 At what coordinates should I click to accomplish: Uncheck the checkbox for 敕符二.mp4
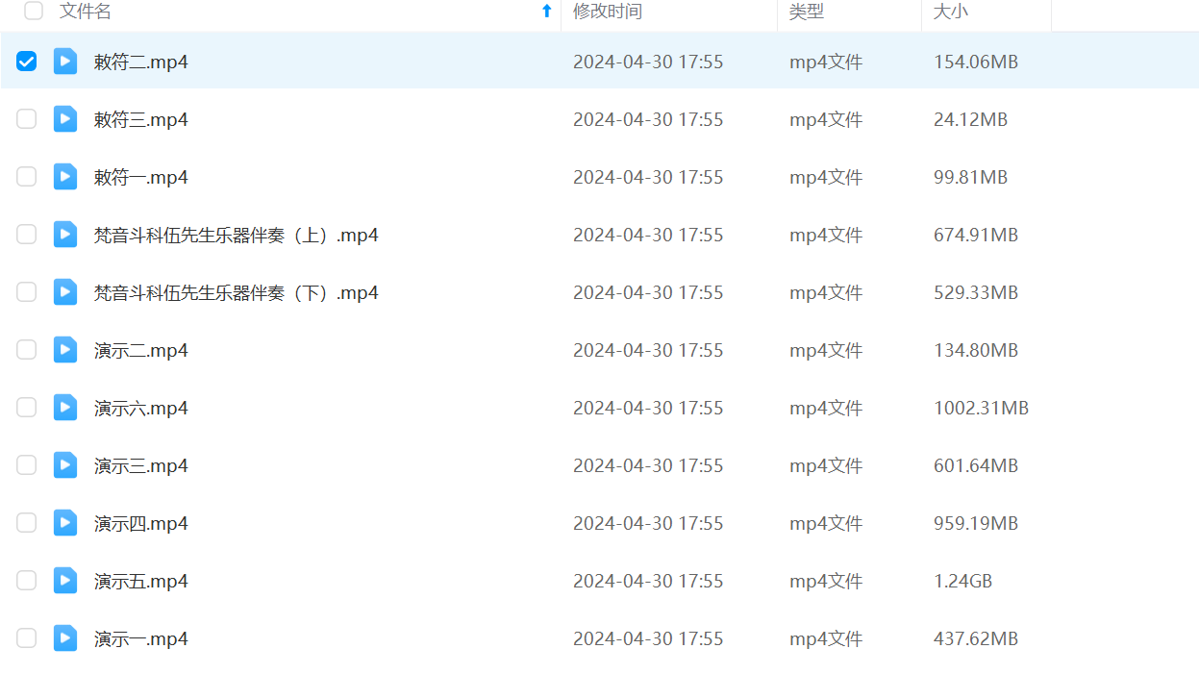(27, 62)
